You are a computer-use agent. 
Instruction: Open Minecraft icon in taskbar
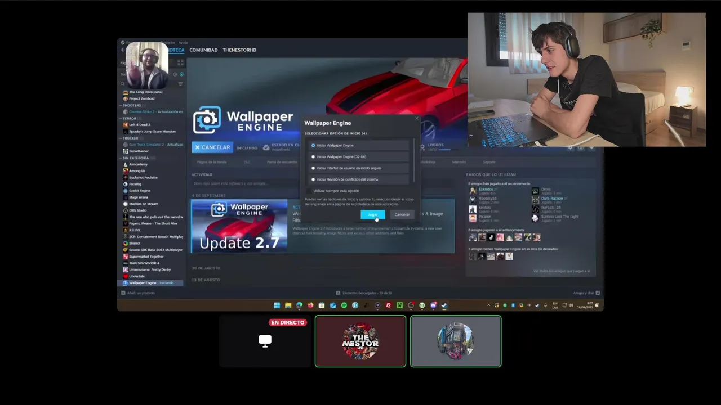tap(399, 305)
